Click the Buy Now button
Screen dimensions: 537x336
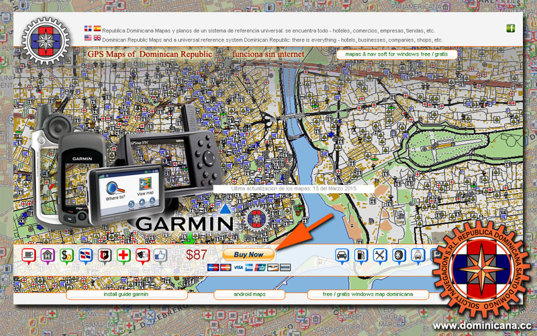(x=248, y=255)
